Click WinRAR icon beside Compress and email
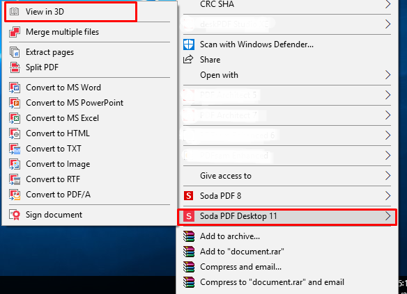The height and width of the screenshot is (294, 407). click(189, 267)
